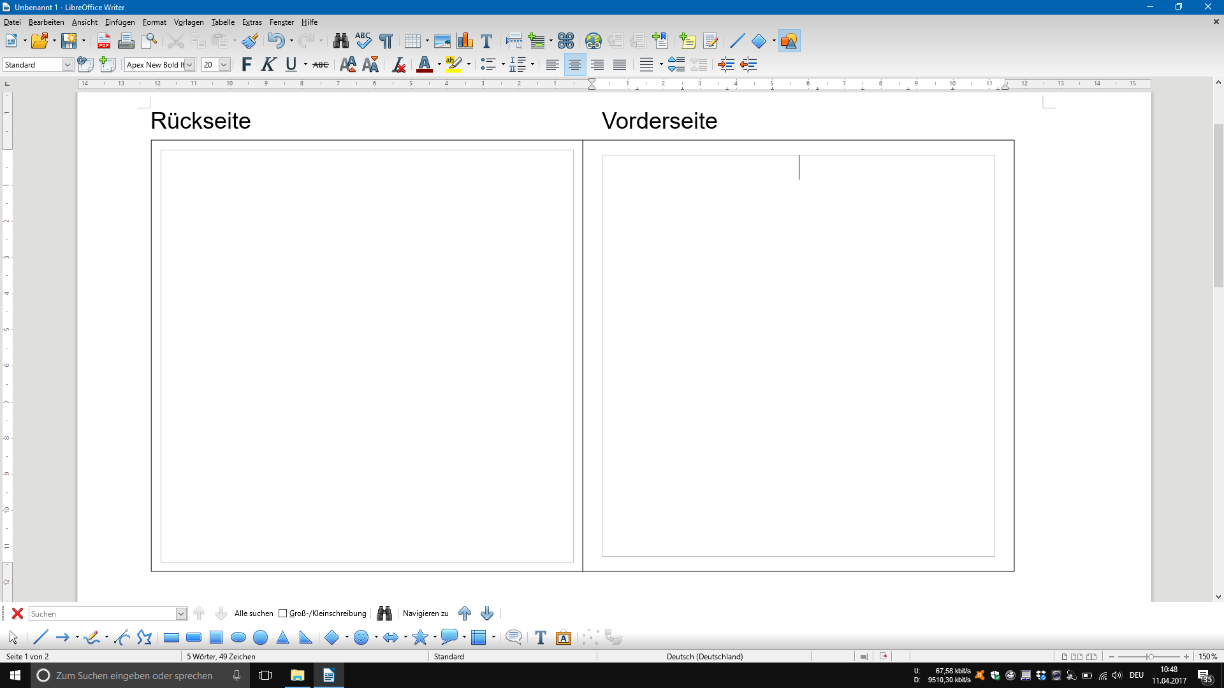This screenshot has height=688, width=1224.
Task: Run the spelling check (ABC) icon
Action: click(363, 41)
